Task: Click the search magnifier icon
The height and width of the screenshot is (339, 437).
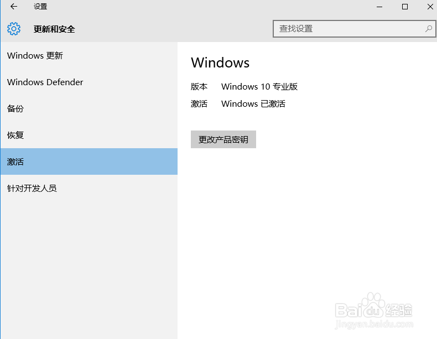Action: (429, 28)
